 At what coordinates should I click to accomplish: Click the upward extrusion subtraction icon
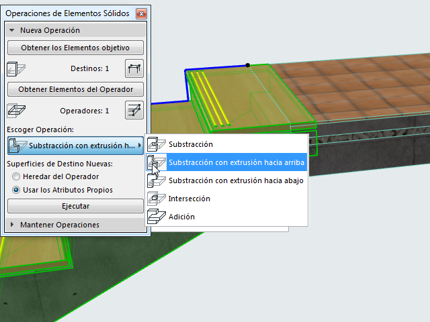point(157,162)
